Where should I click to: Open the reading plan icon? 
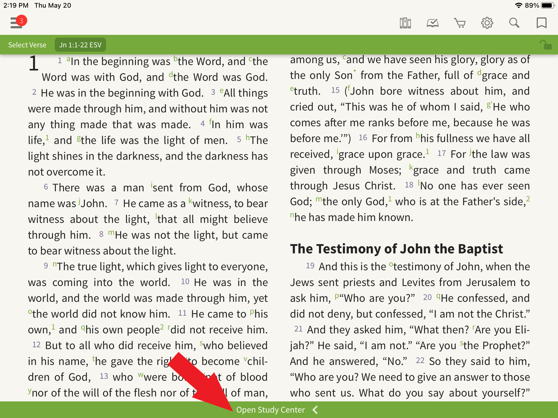[x=432, y=23]
